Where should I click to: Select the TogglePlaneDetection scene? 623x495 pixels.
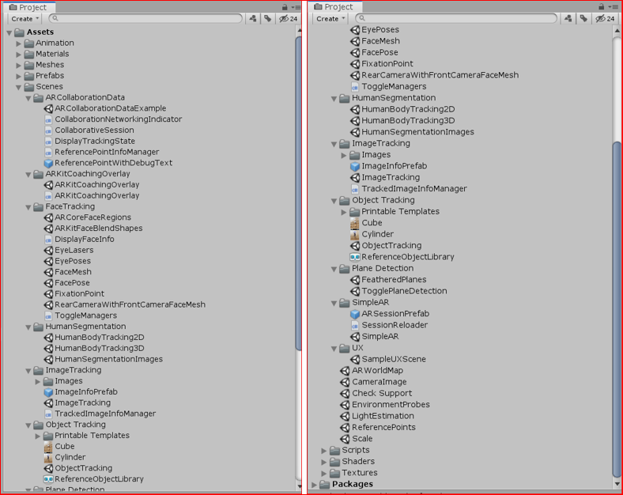(404, 291)
